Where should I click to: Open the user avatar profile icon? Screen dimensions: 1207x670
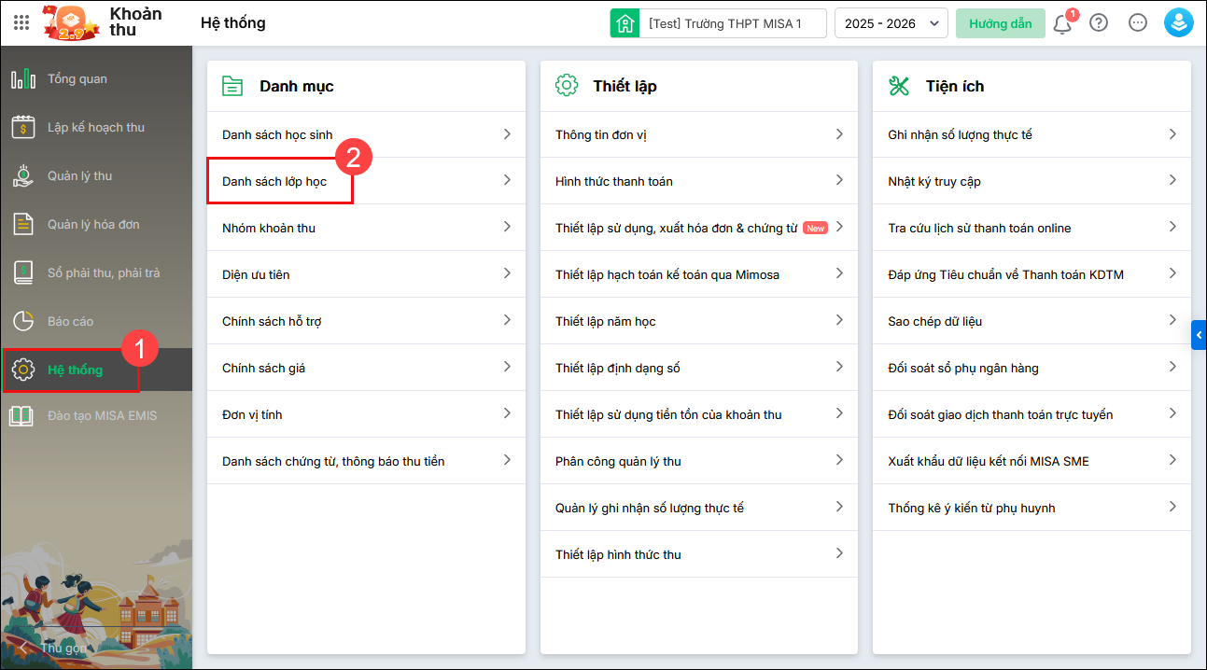point(1178,23)
